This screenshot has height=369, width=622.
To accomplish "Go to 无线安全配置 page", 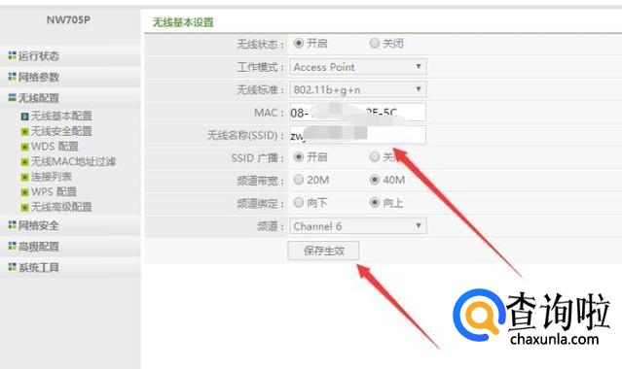I will tap(61, 131).
